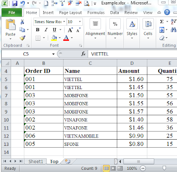Image resolution: width=177 pixels, height=172 pixels.
Task: Adjust the zoom slider handle
Action: click(x=164, y=168)
